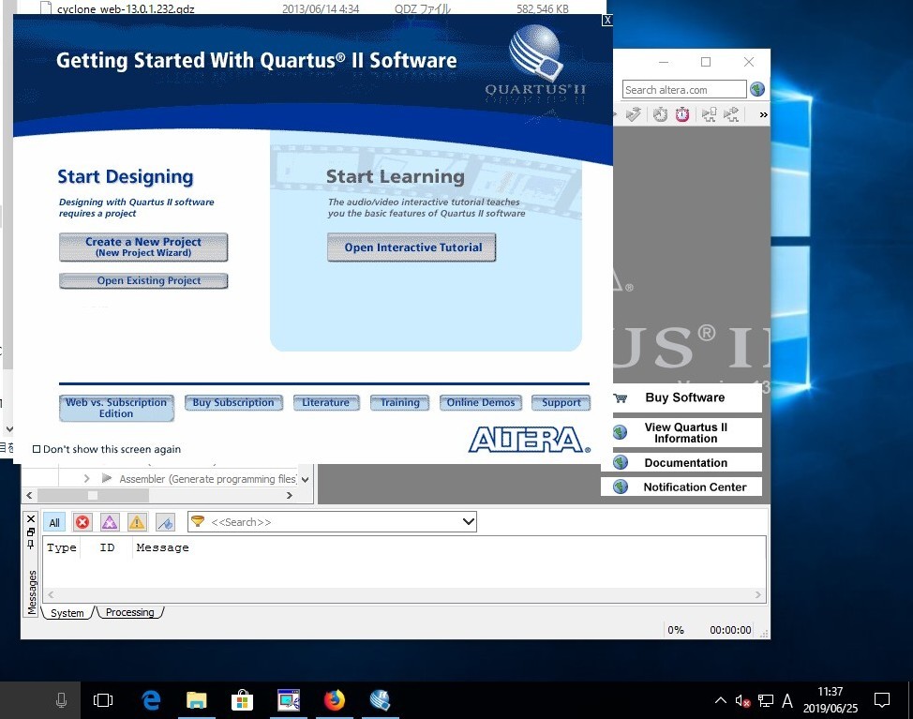
Task: Toggle the error messages filter icon
Action: point(82,522)
